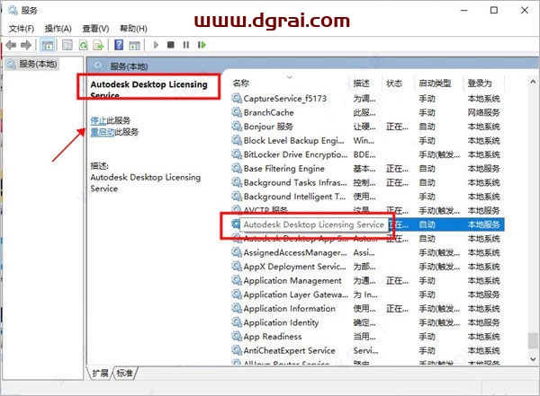540x396 pixels.
Task: Click 自动 startup type of Bonjour row
Action: click(427, 127)
